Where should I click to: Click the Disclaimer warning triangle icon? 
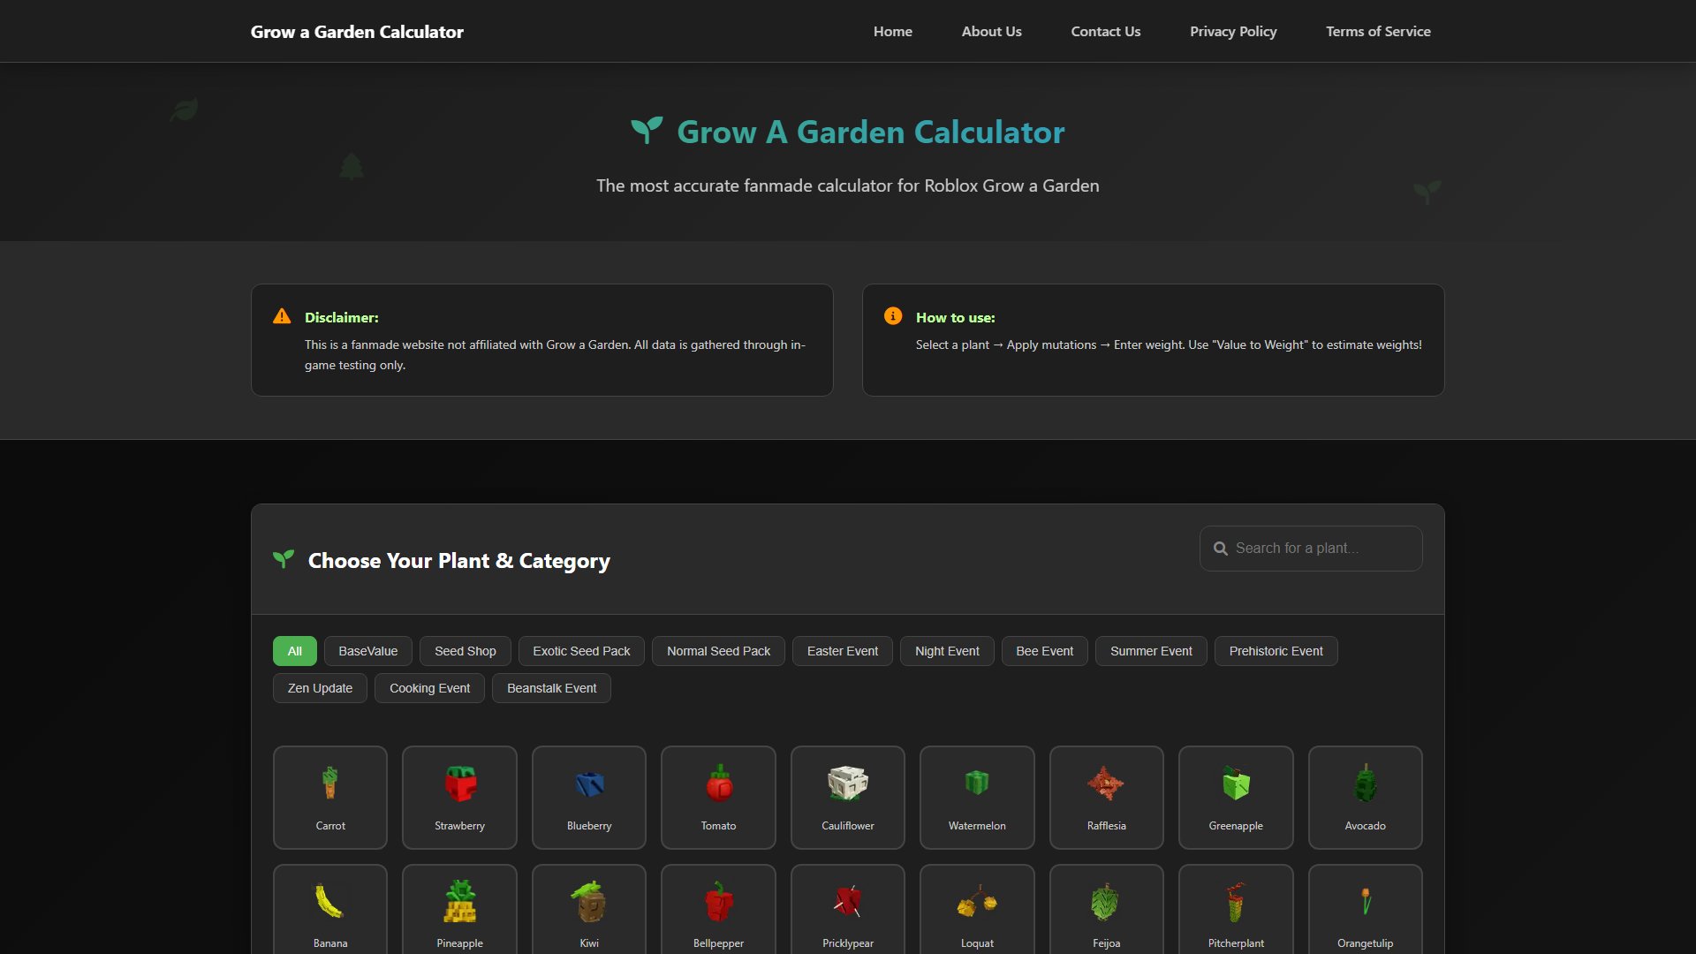pos(282,316)
